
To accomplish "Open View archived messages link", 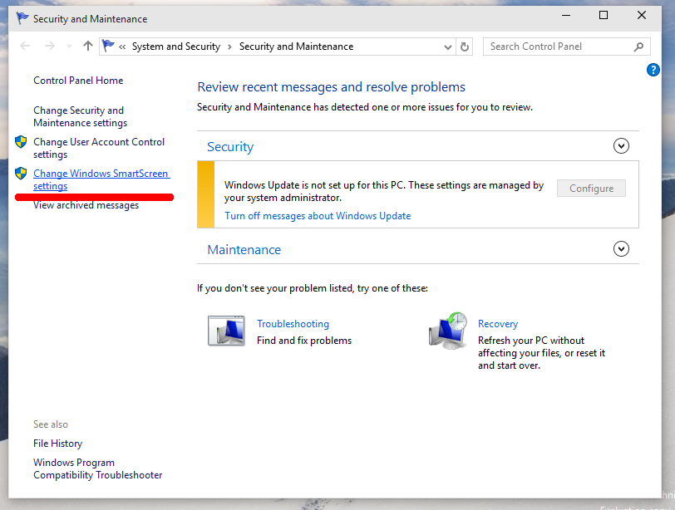I will [x=86, y=205].
